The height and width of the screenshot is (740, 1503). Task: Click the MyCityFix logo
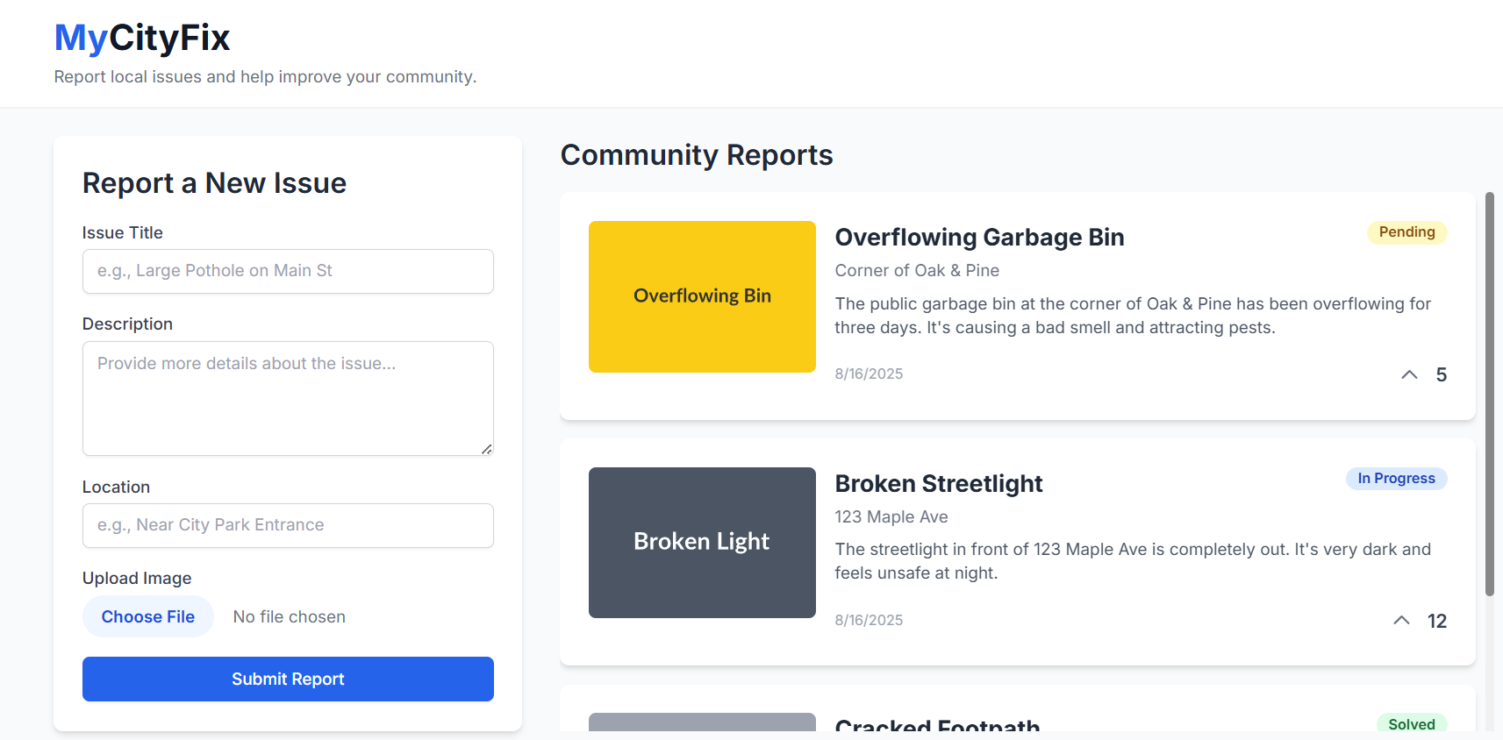(142, 38)
